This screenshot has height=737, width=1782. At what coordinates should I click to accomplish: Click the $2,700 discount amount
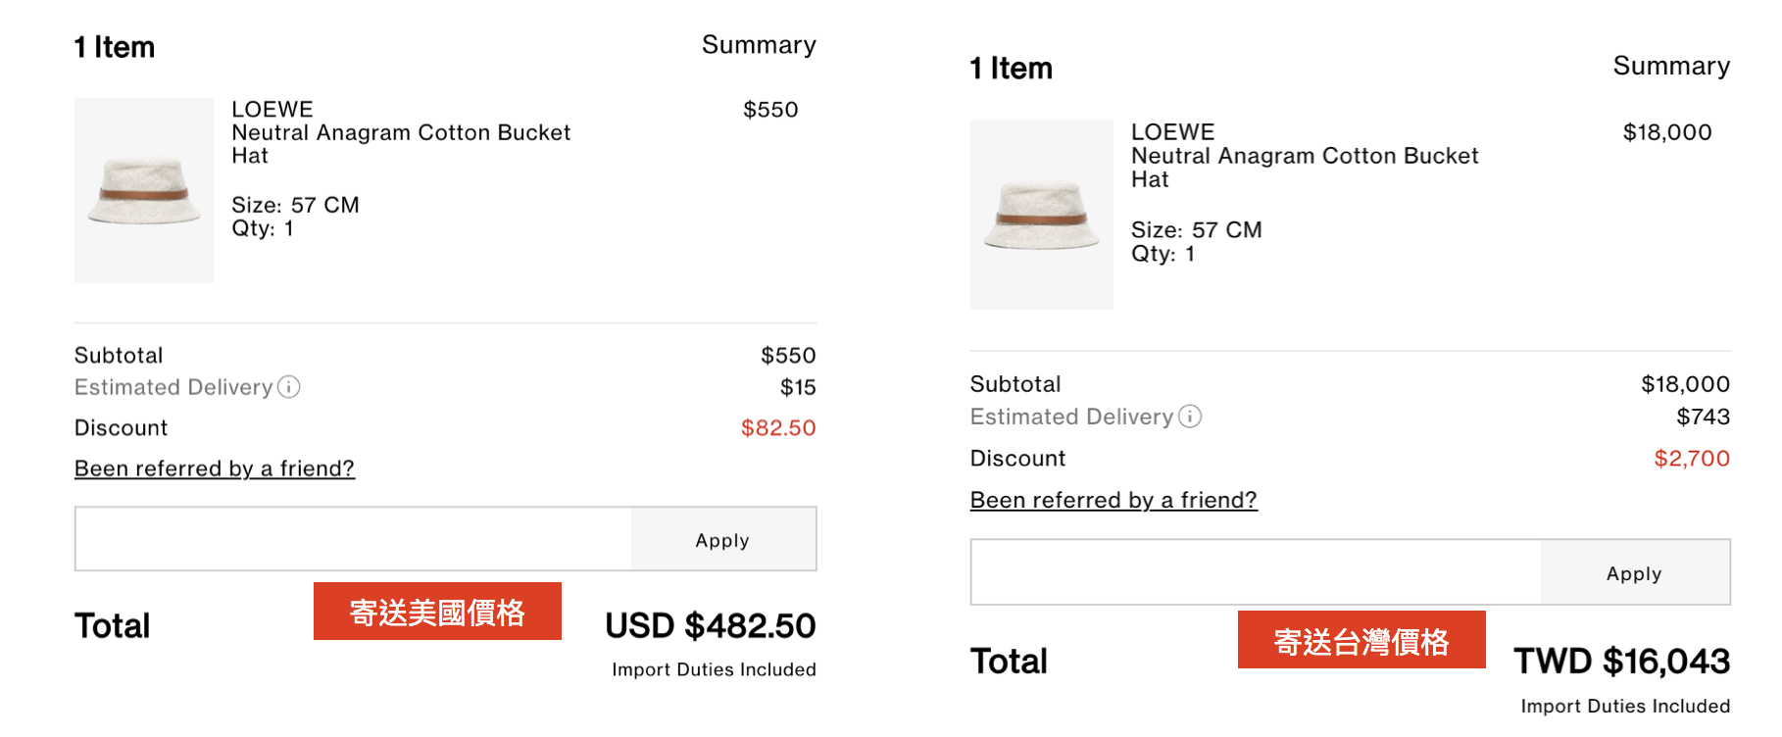coord(1692,459)
